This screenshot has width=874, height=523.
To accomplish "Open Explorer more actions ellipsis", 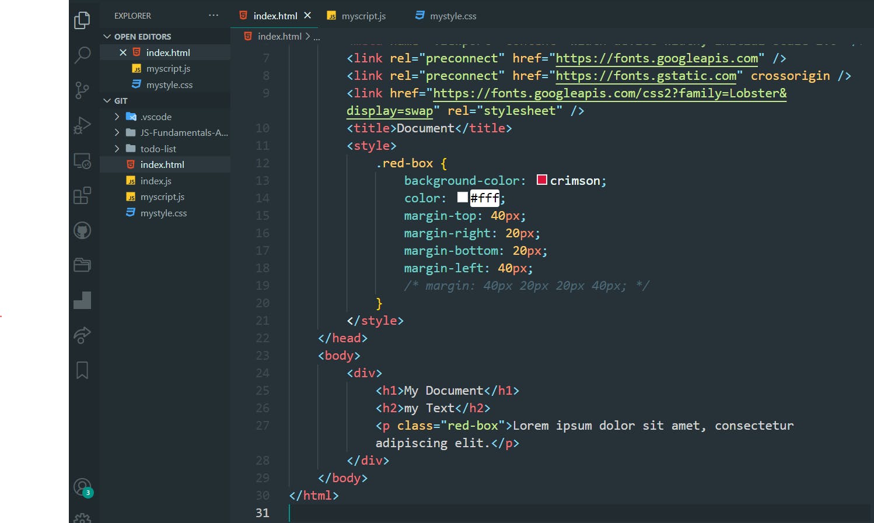I will 214,16.
